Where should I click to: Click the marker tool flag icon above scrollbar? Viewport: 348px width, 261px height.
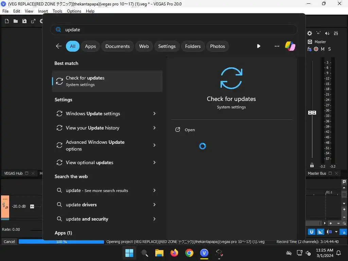[x=344, y=182]
